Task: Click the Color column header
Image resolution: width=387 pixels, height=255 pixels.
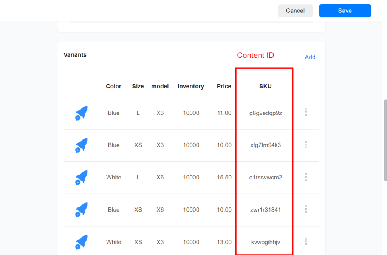Action: pos(113,86)
